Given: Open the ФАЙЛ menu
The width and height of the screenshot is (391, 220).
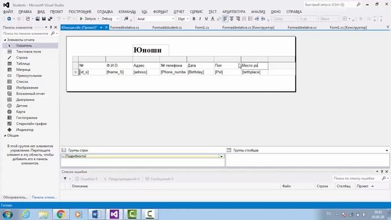Looking at the screenshot, I should tap(8, 12).
